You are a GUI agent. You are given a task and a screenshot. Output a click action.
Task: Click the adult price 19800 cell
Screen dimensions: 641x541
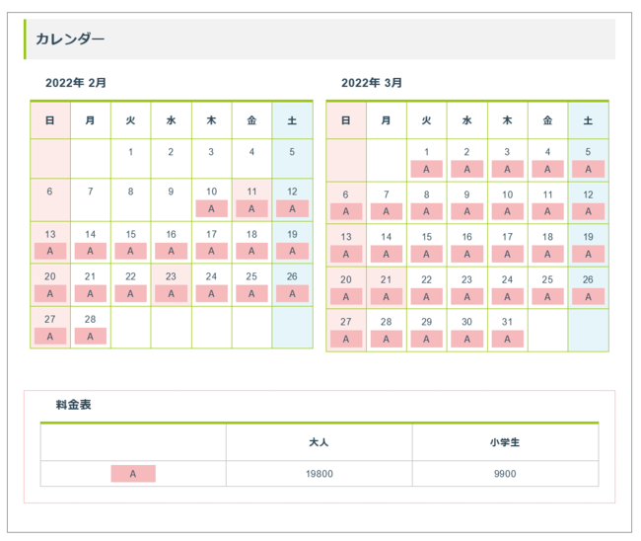pos(319,474)
